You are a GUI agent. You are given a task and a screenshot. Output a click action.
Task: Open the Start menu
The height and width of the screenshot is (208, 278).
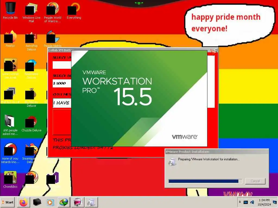8,202
